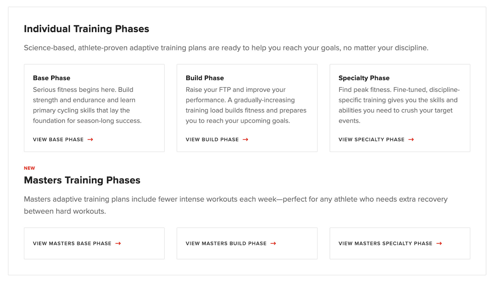Image resolution: width=496 pixels, height=285 pixels.
Task: Open the VIEW SPECIALTY PHASE link
Action: pos(371,140)
